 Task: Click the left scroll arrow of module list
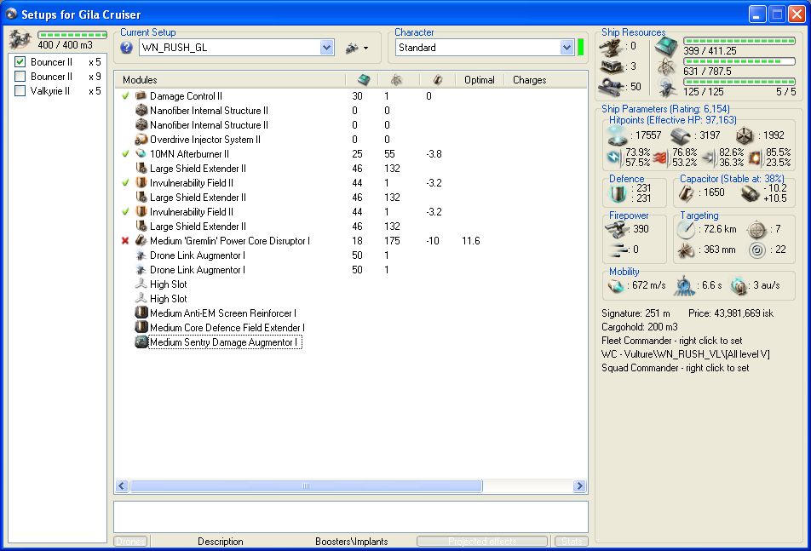tap(122, 486)
